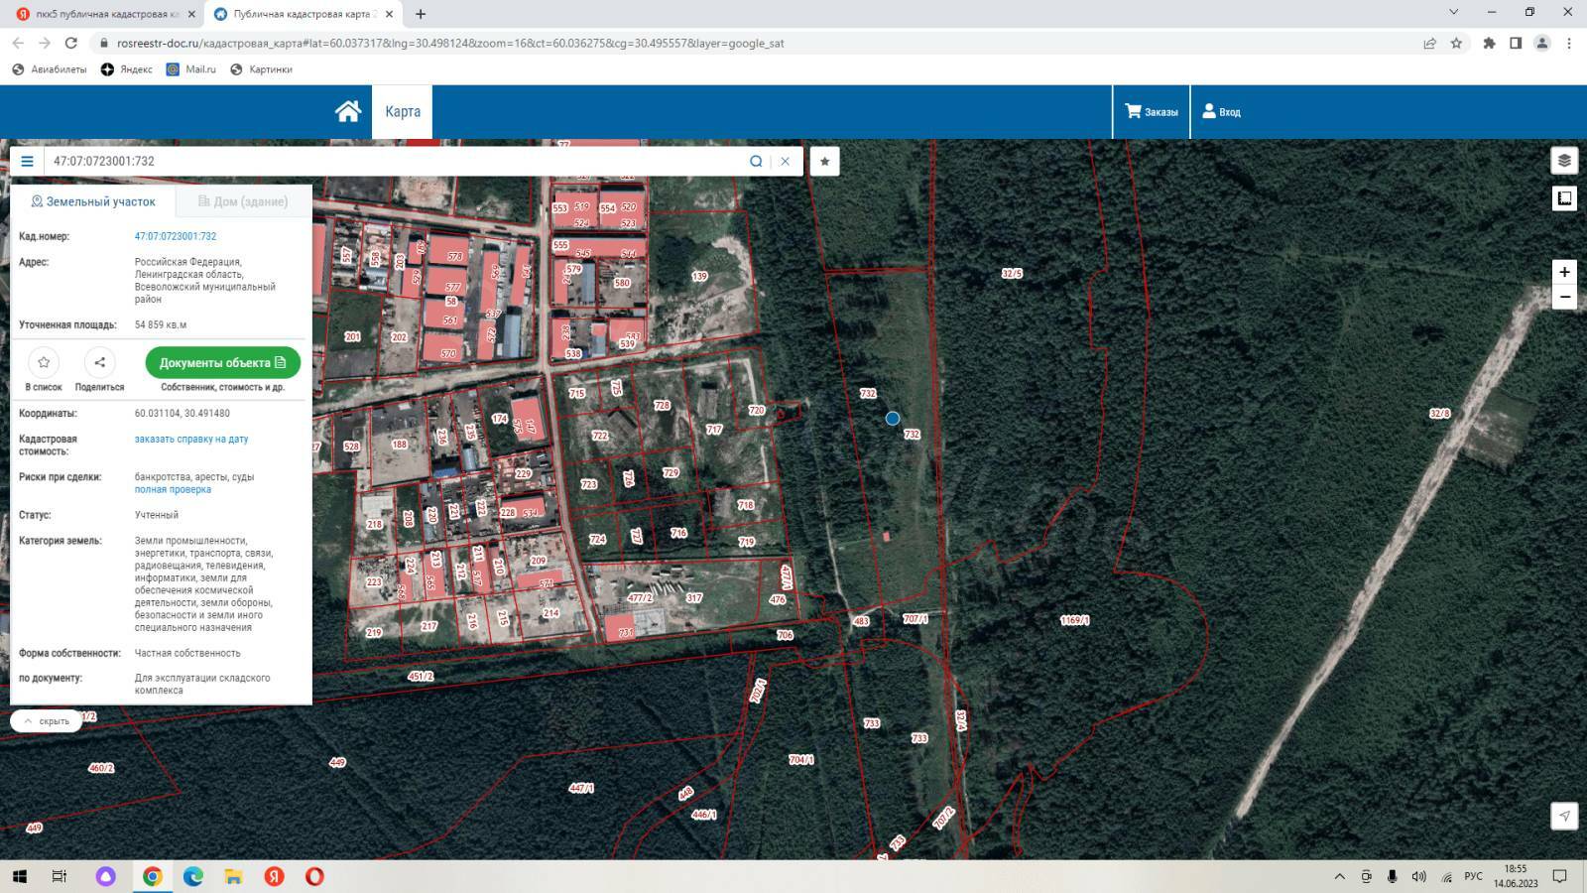Click the заказать справку на дату link
1587x893 pixels.
pos(191,439)
